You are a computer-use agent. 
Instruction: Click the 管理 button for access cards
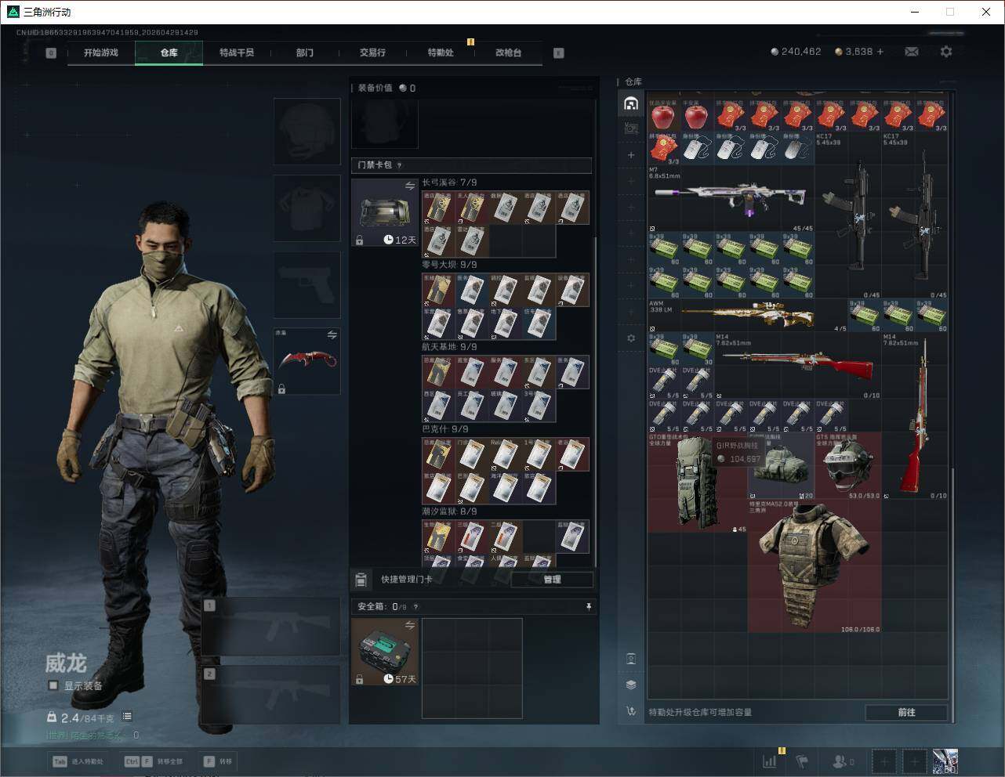click(552, 580)
